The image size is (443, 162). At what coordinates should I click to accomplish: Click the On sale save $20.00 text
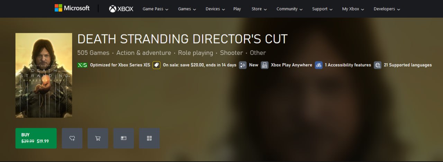[200, 65]
